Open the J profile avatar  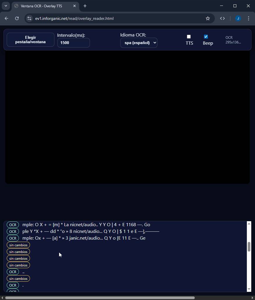(238, 18)
